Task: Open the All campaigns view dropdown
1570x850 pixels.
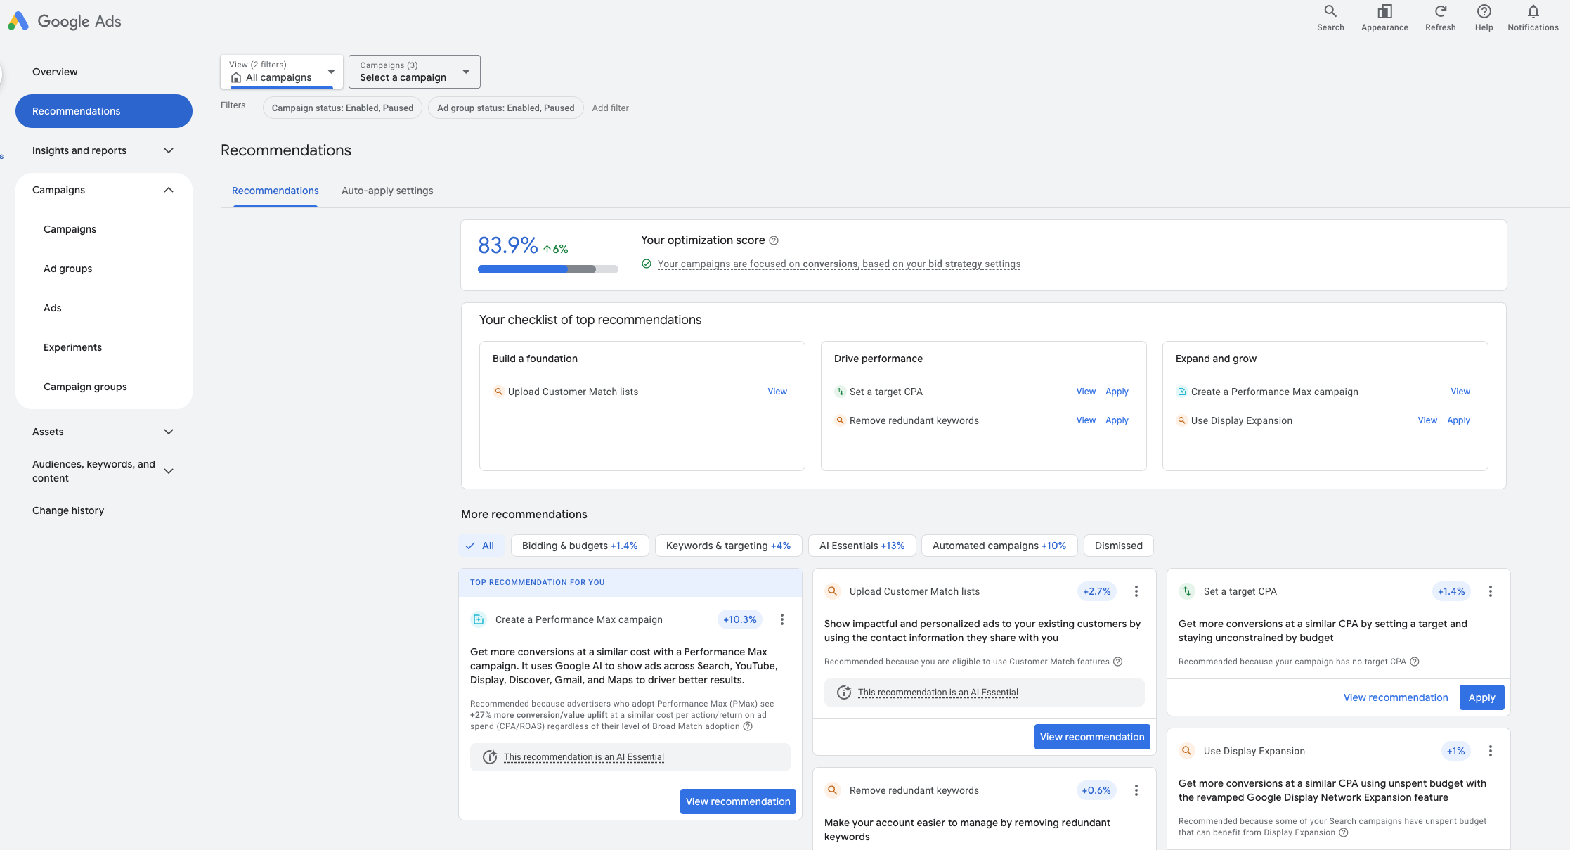Action: (x=281, y=72)
